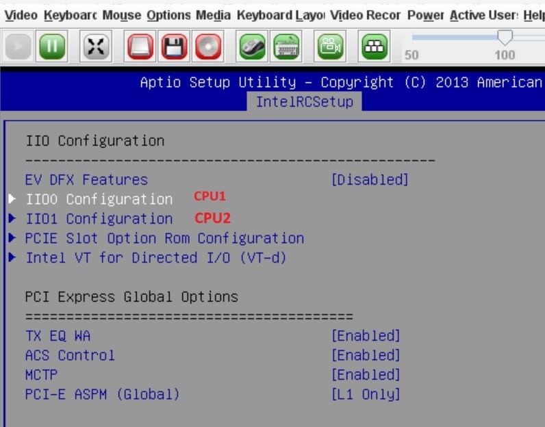Expand IIO1 Configuration submenu

pyautogui.click(x=99, y=219)
